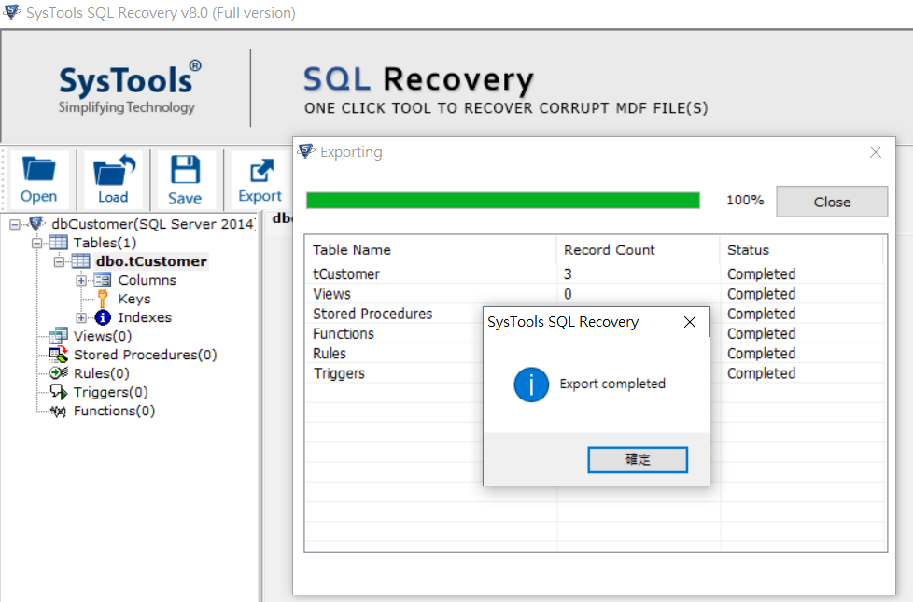Select the Triggers(0) tree item

click(x=111, y=392)
